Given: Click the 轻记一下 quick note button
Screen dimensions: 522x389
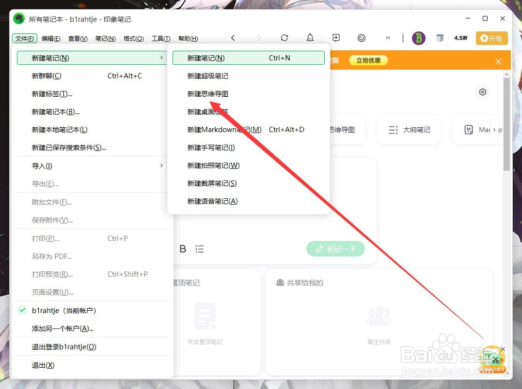Looking at the screenshot, I should (335, 249).
